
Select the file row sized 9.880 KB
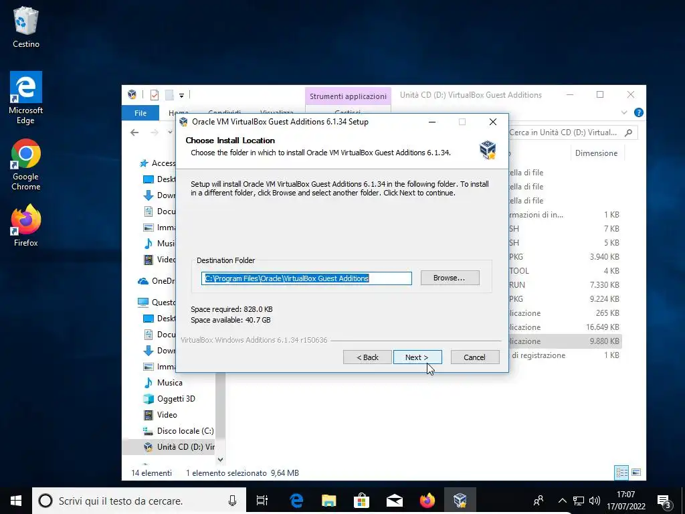(x=565, y=341)
